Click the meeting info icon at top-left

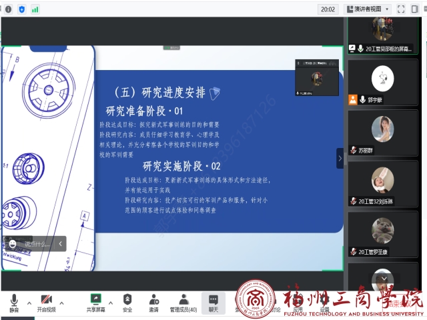click(x=9, y=9)
